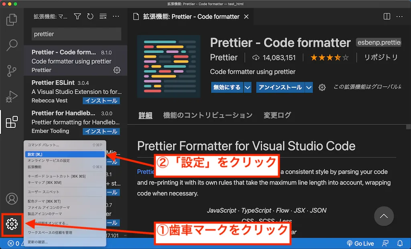
Task: Choose 製品アイコンのテーマ menu item
Action: coord(65,214)
